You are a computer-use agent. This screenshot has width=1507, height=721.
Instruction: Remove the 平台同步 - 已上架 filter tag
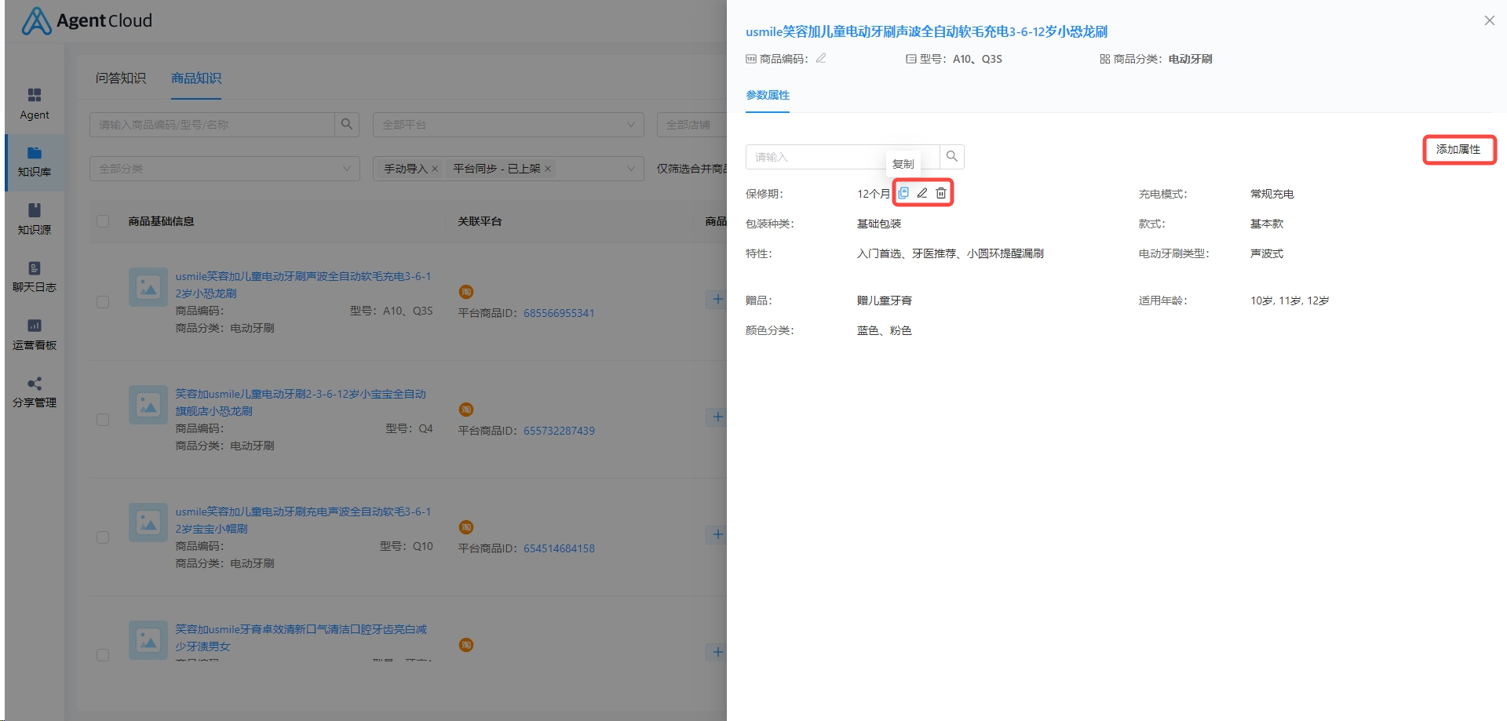(548, 169)
